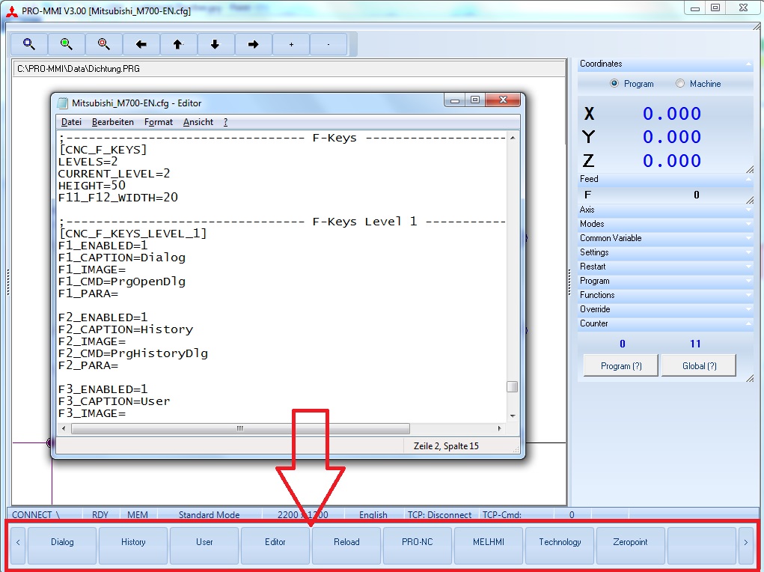764x572 pixels.
Task: Open the Format menu in Editor
Action: click(x=159, y=122)
